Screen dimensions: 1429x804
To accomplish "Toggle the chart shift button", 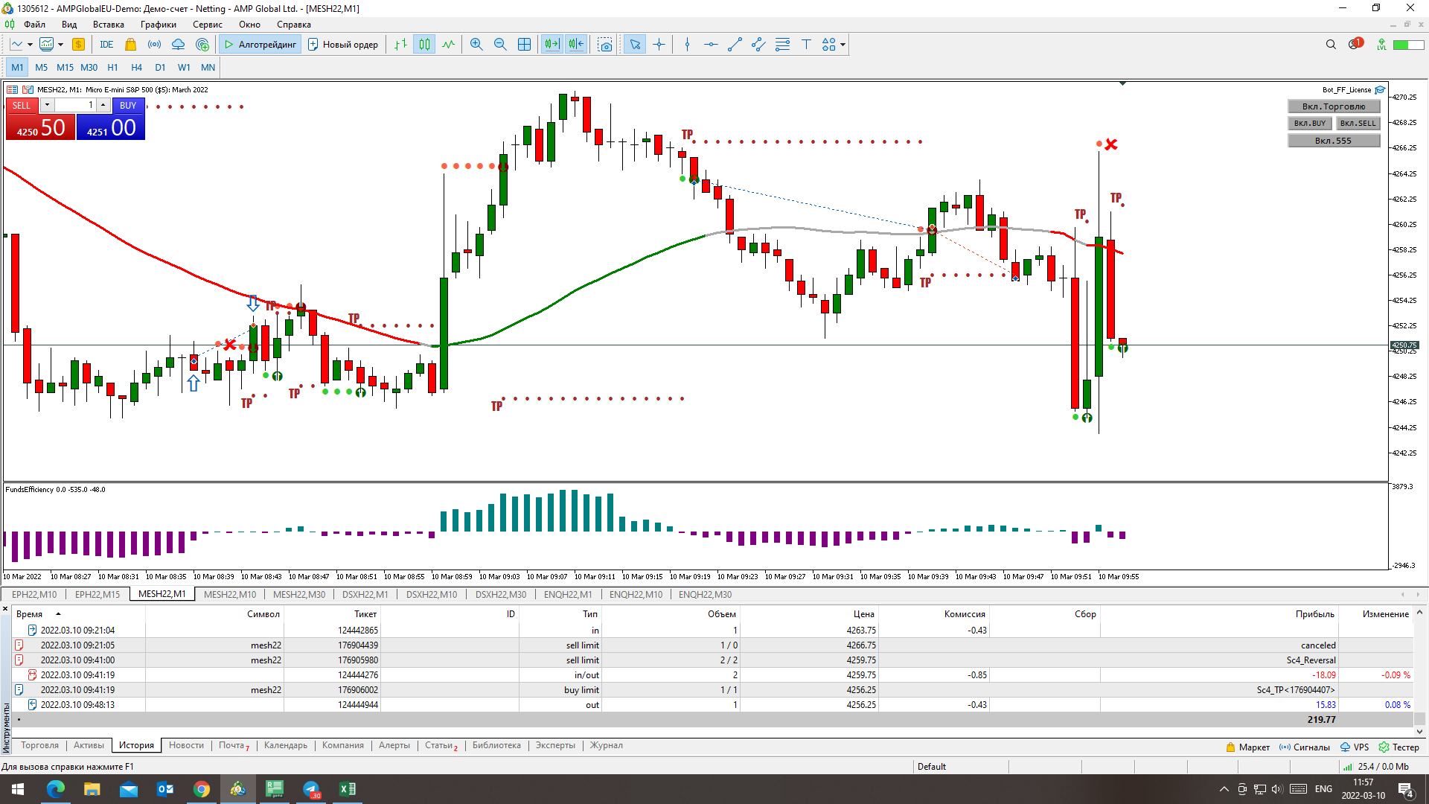I will tap(576, 45).
